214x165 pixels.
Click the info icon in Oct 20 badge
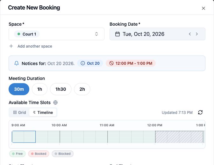(x=83, y=63)
